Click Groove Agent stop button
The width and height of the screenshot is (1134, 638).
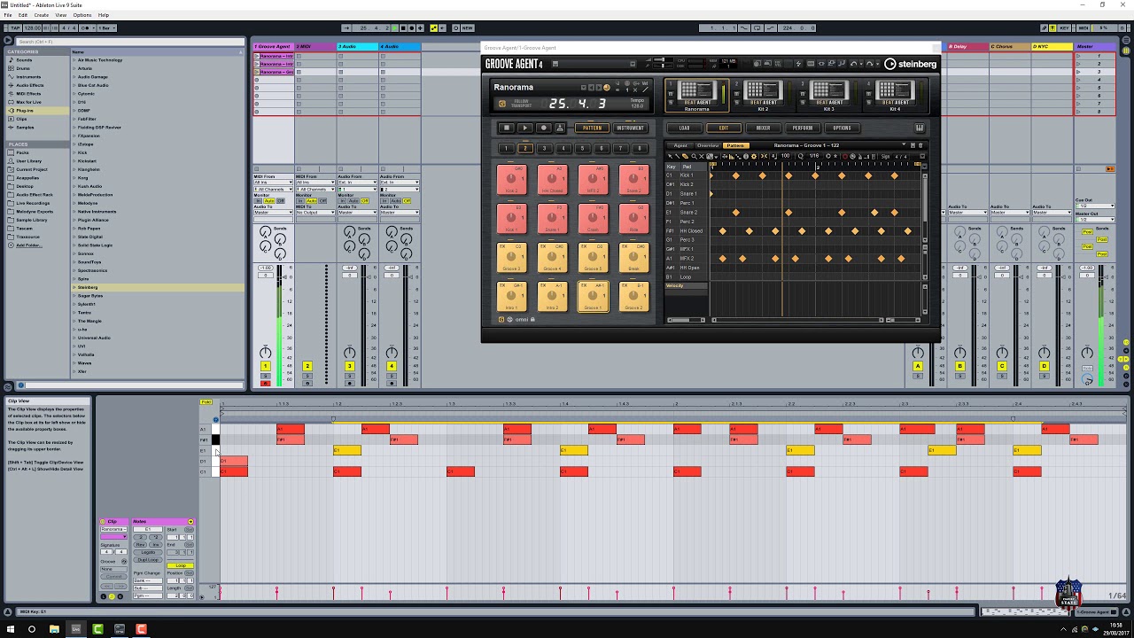(x=507, y=128)
